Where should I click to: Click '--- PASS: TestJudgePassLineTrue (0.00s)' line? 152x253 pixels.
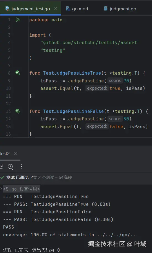tap(57, 204)
